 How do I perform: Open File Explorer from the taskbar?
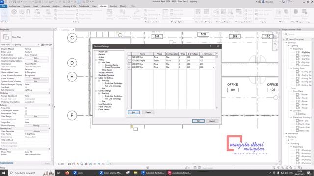click(135, 173)
